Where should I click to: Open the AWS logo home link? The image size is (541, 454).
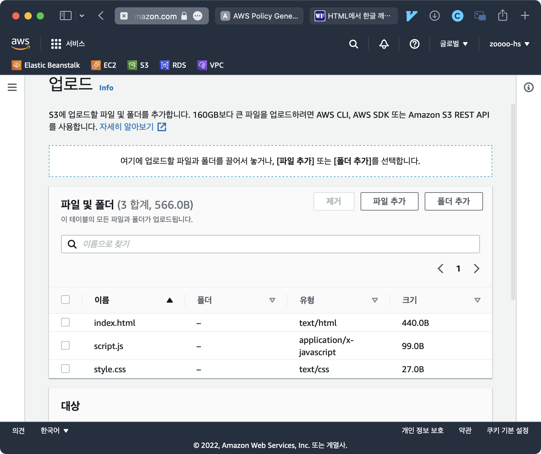point(20,44)
